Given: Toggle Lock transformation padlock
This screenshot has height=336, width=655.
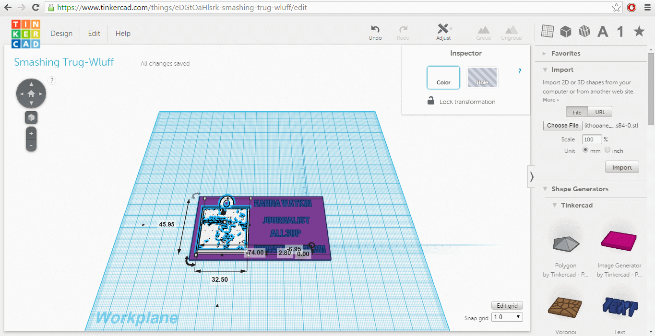Looking at the screenshot, I should click(x=431, y=101).
